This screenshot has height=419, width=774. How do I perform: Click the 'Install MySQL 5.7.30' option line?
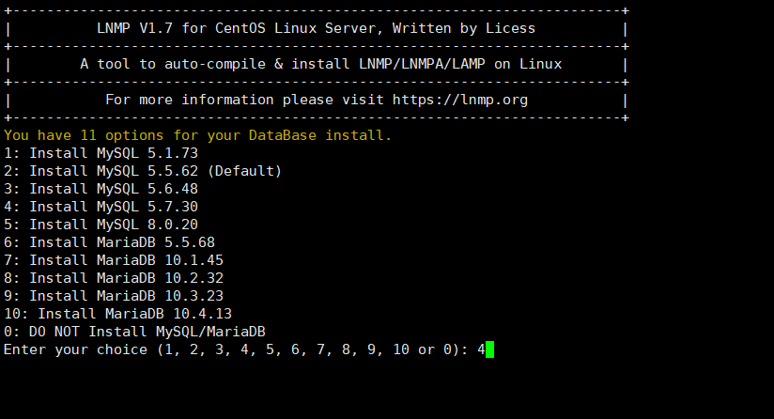pos(101,207)
